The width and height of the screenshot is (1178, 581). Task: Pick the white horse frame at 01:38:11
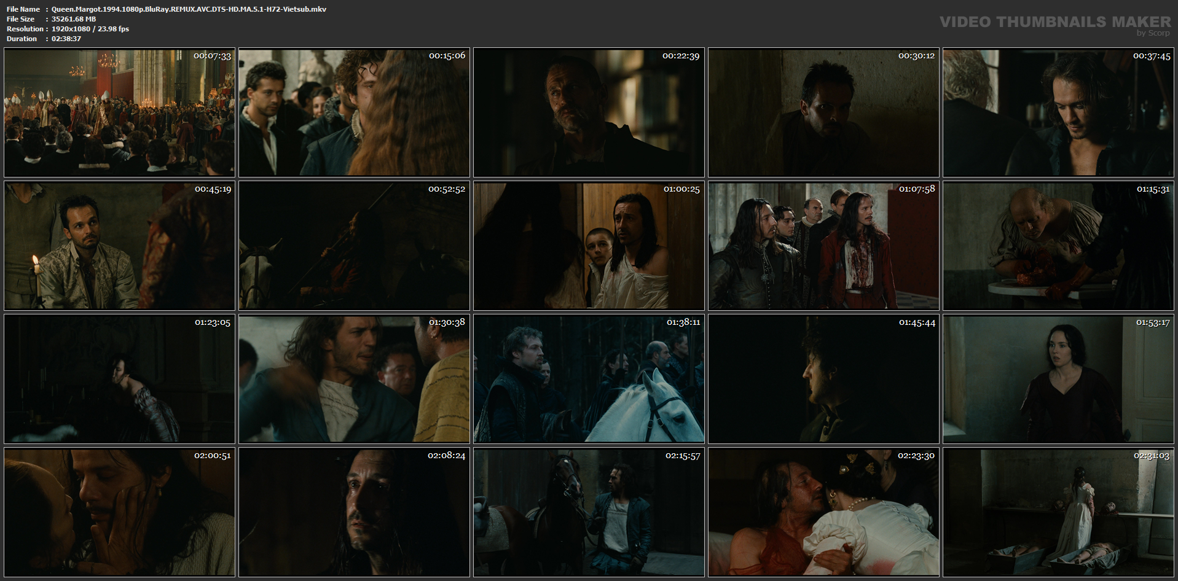589,379
